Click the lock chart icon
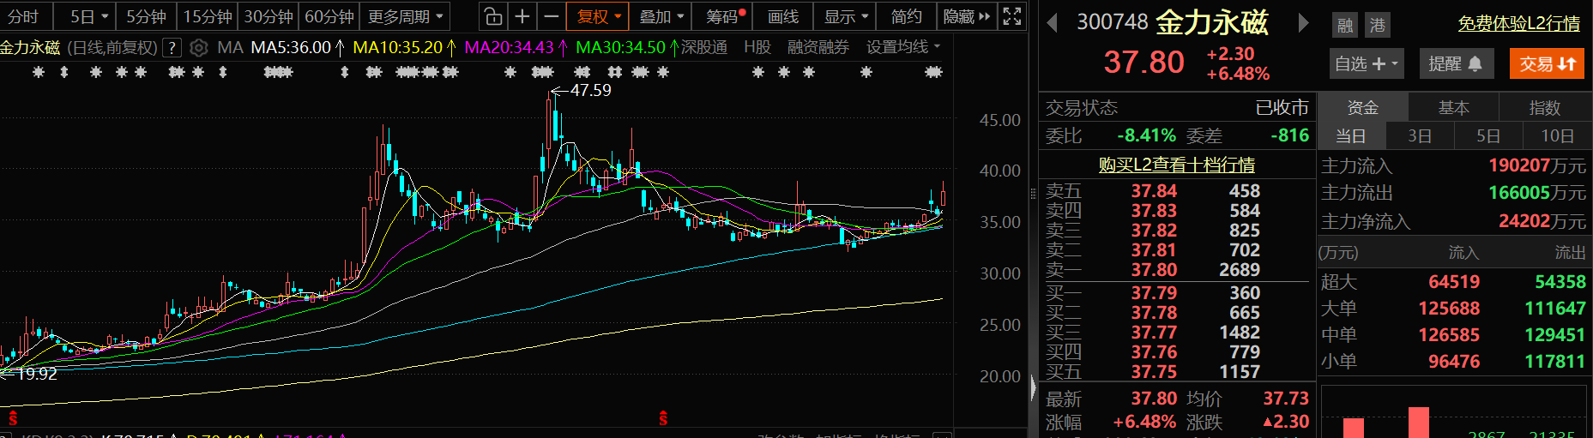Screen dimensions: 1593x438 coord(492,16)
